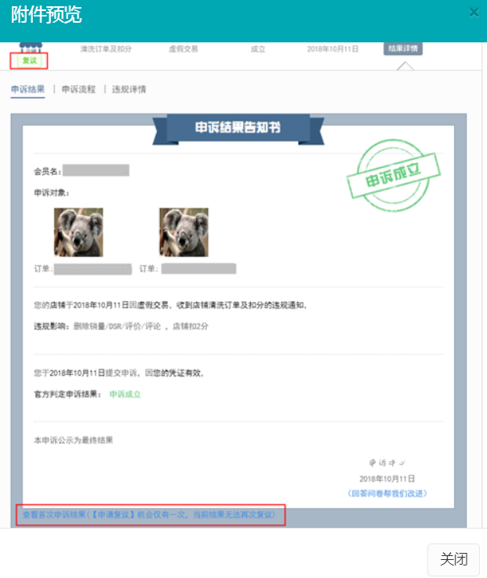Click the 虚假交易 column text

tap(184, 49)
